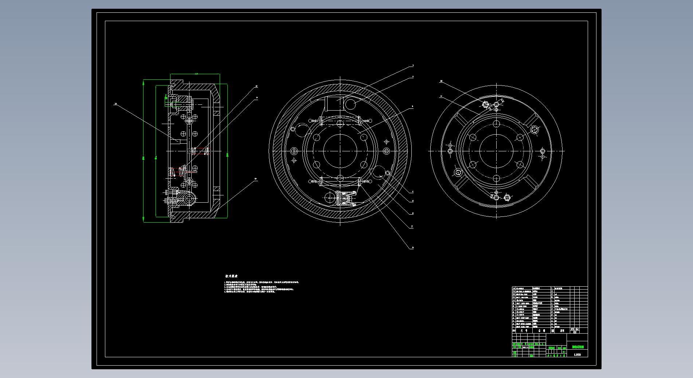This screenshot has height=378, width=693.
Task: Click row 1 of the parts list table
Action: pyautogui.click(x=532, y=326)
